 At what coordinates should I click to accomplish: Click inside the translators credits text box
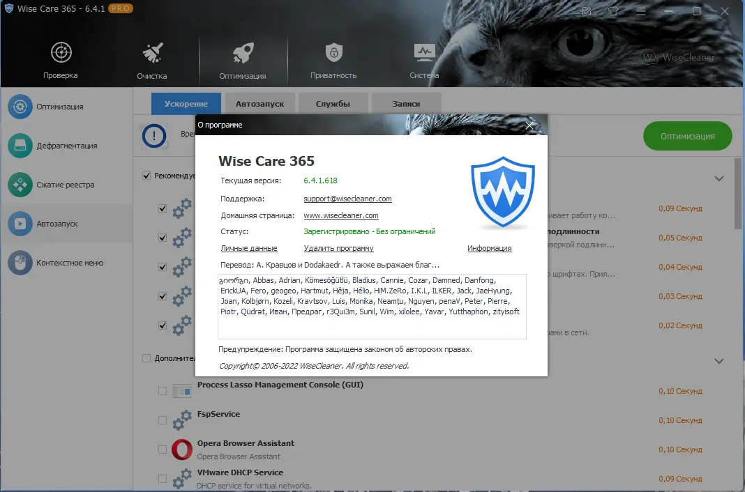click(x=372, y=307)
